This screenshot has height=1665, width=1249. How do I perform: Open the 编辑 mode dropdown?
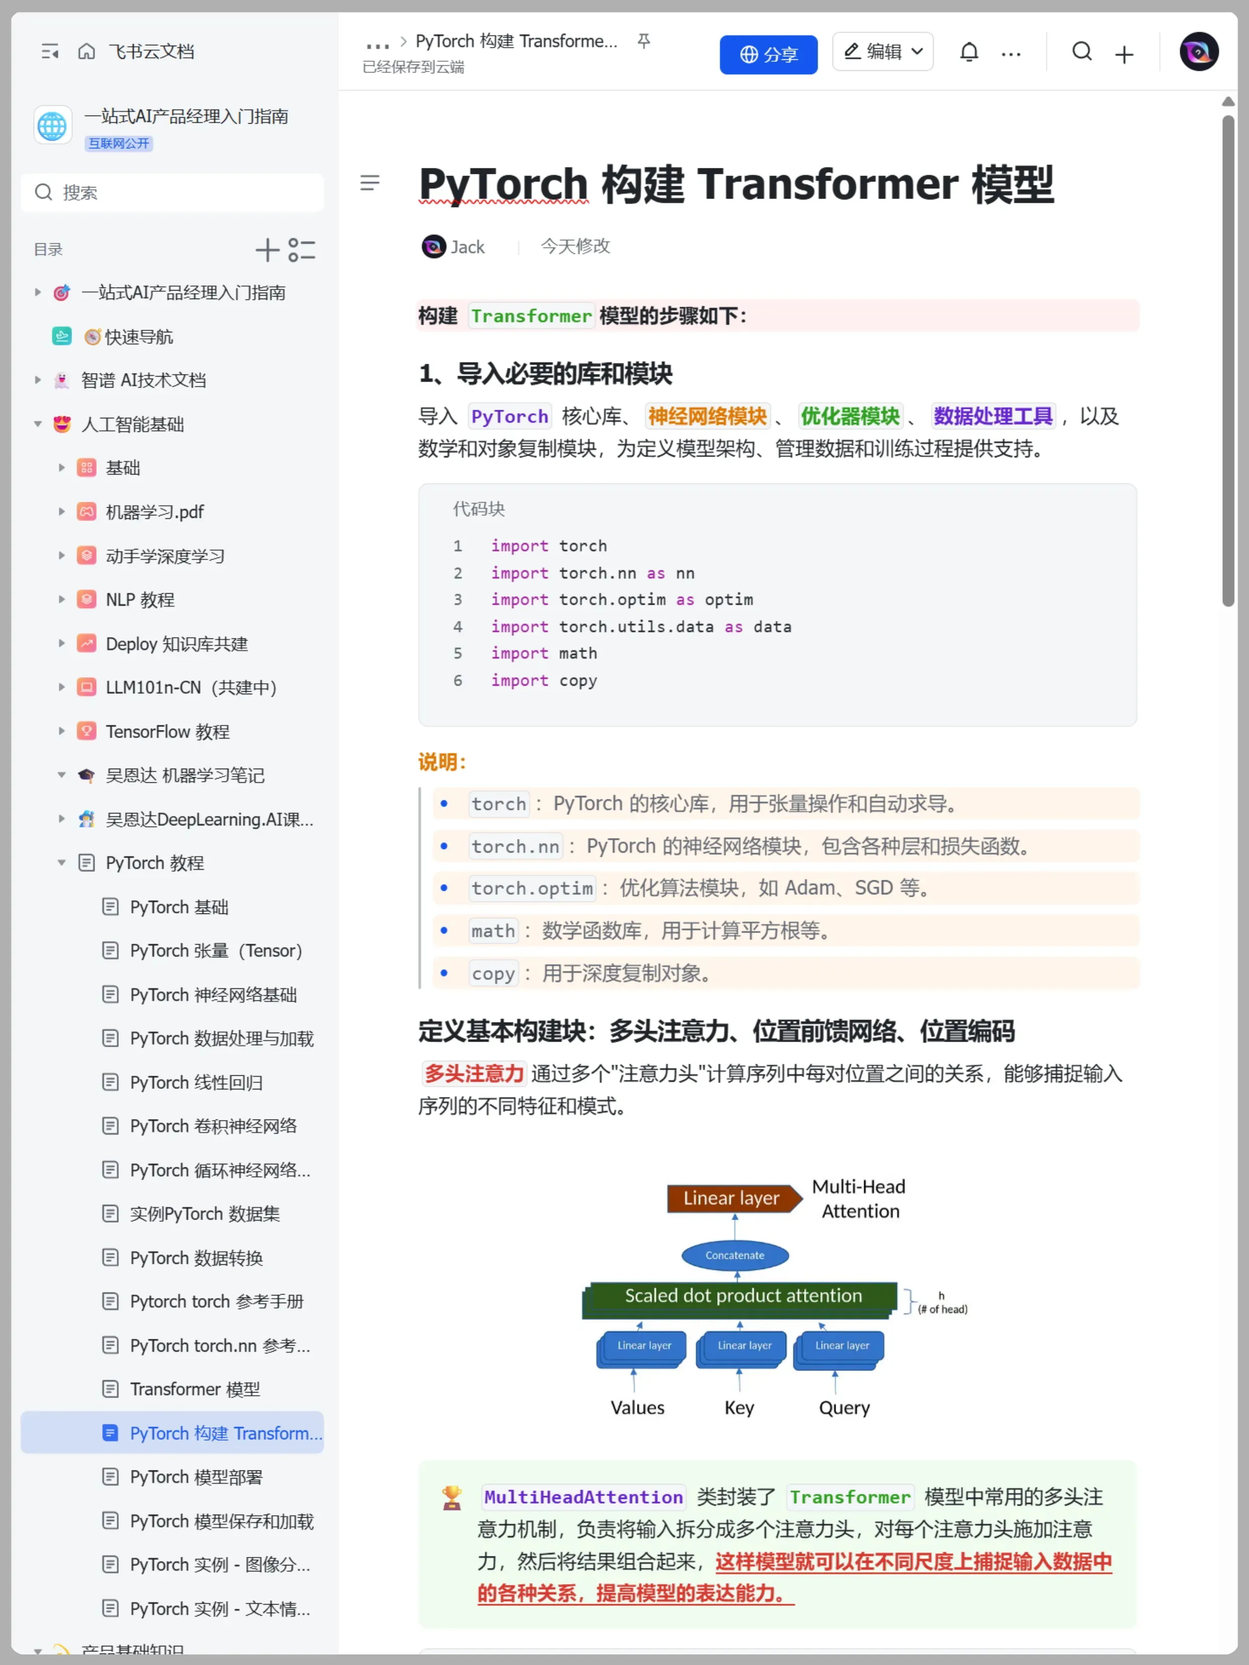(883, 52)
